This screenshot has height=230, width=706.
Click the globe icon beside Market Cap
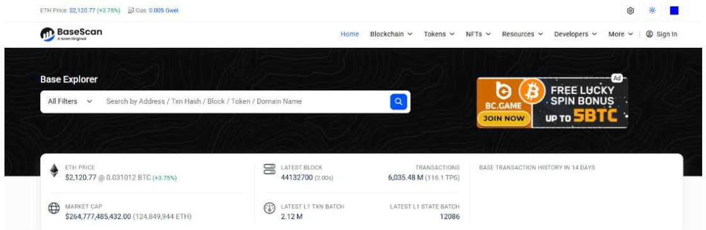coord(54,209)
